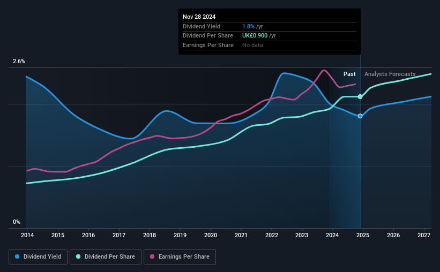Click the 2022 x-axis label

pos(272,235)
